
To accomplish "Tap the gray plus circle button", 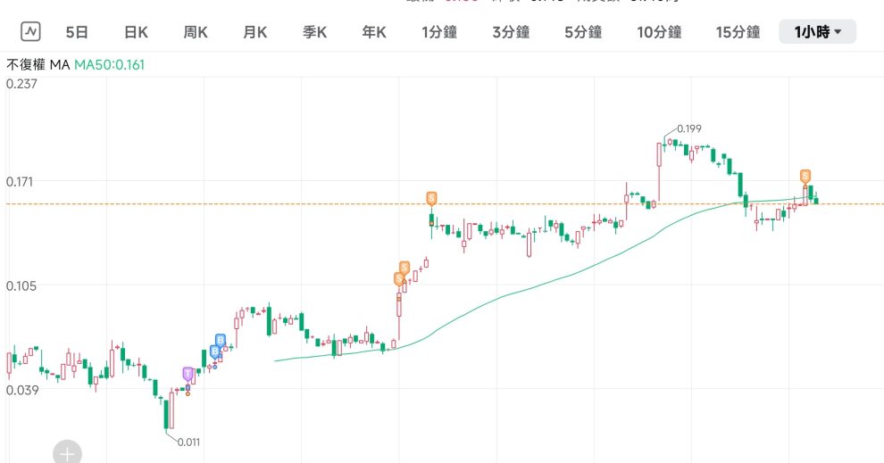I will (67, 452).
